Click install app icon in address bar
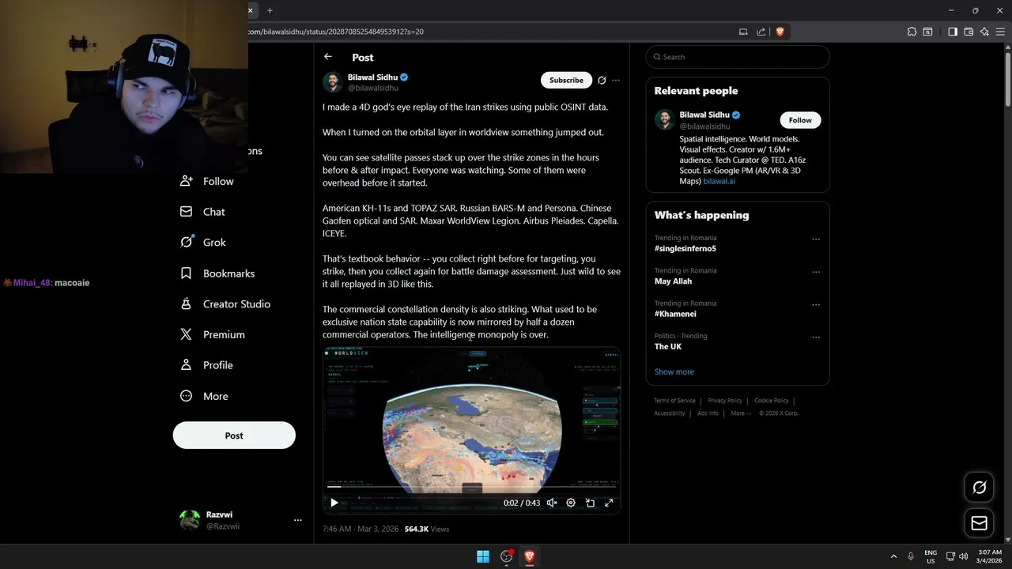This screenshot has height=569, width=1012. [743, 32]
